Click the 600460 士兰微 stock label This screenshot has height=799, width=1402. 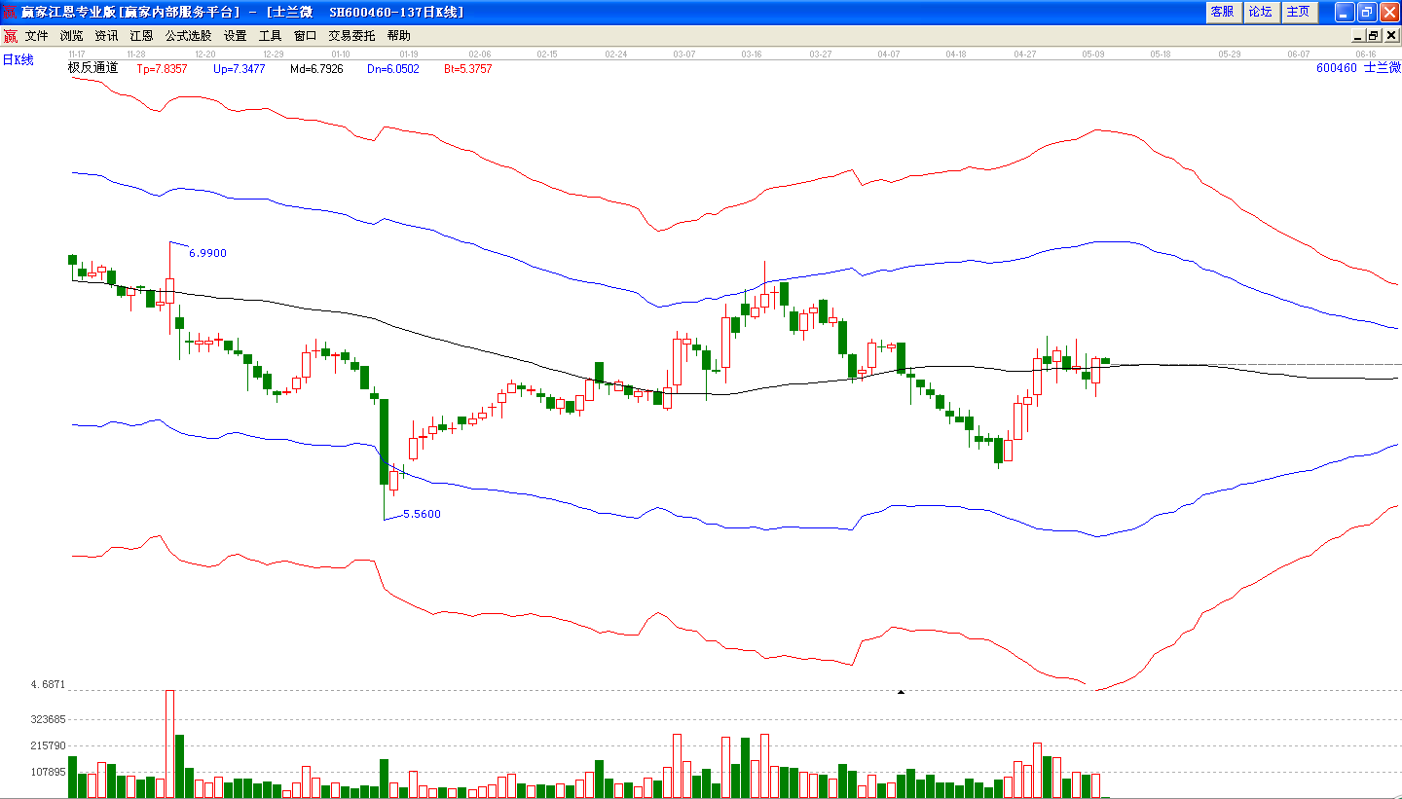pos(1358,68)
